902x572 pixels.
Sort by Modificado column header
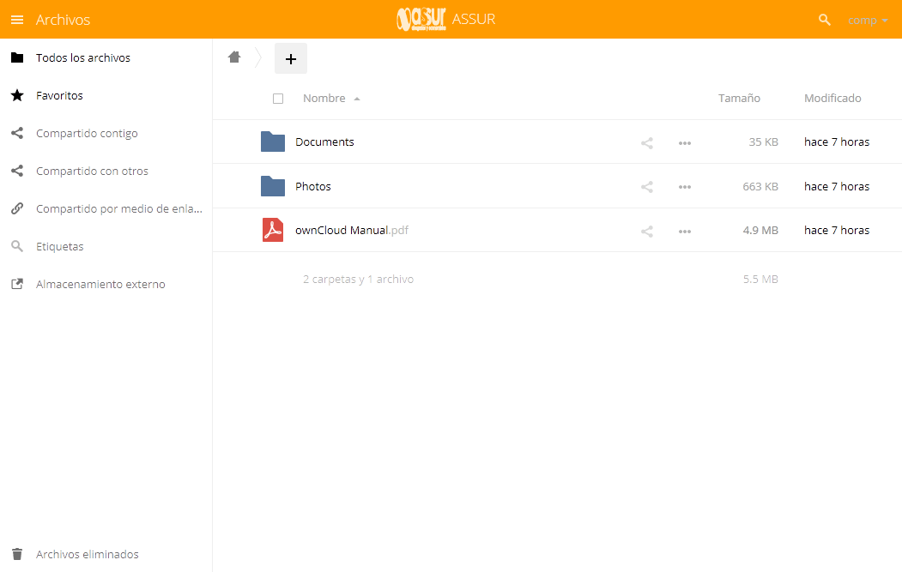832,99
